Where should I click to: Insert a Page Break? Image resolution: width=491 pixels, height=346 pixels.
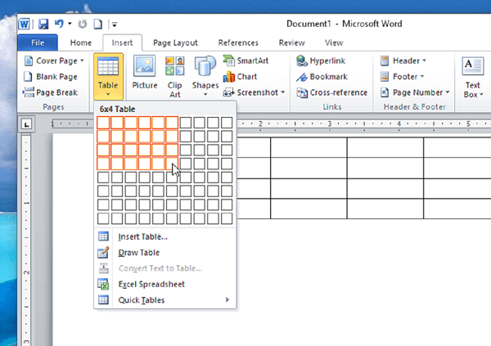click(x=51, y=92)
